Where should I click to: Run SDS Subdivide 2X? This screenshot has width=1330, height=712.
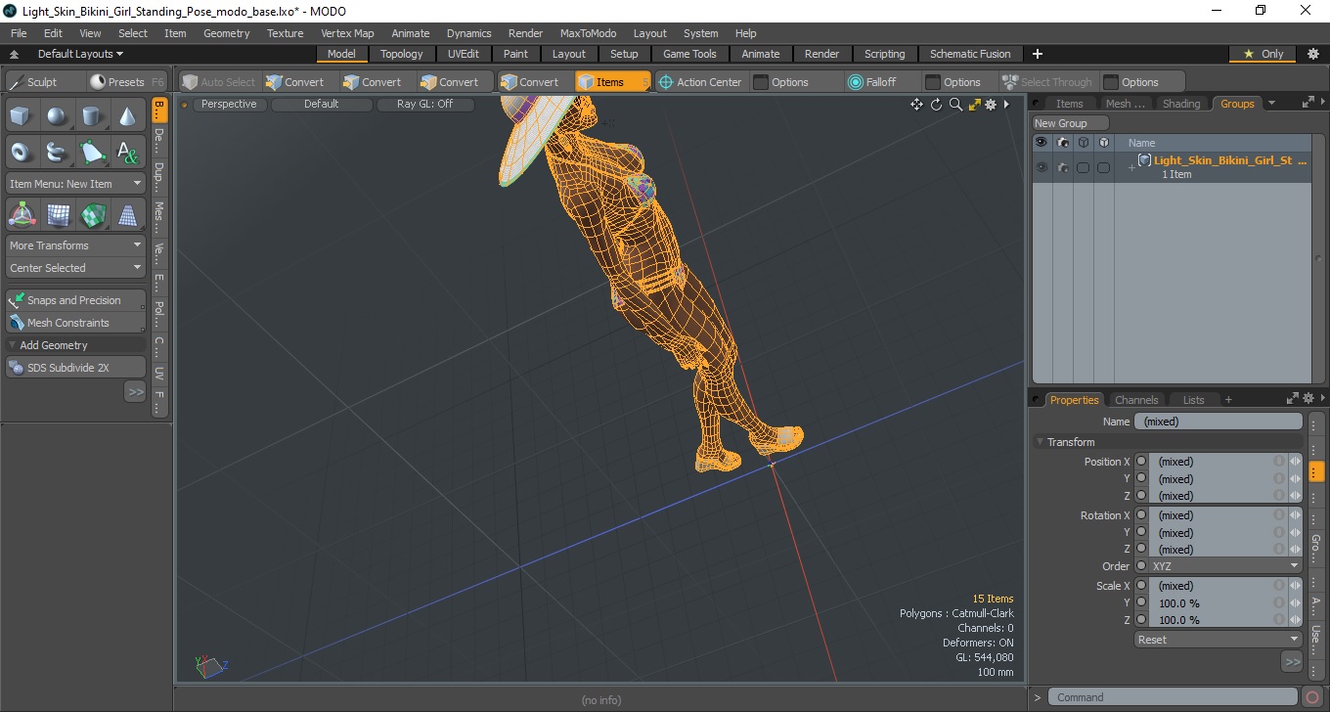pos(75,368)
